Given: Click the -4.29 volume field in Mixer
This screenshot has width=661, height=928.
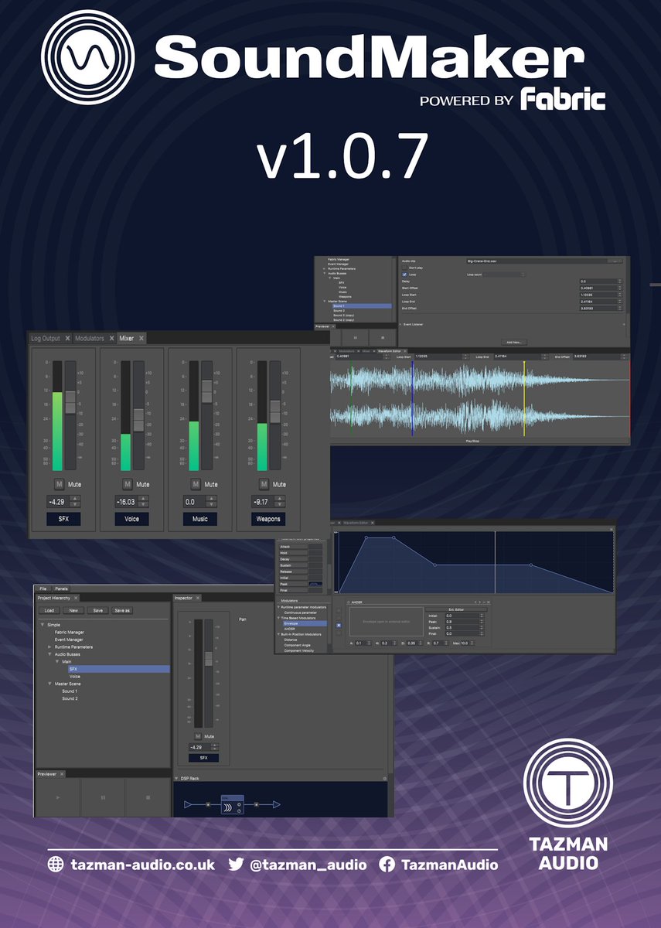Looking at the screenshot, I should pyautogui.click(x=60, y=501).
